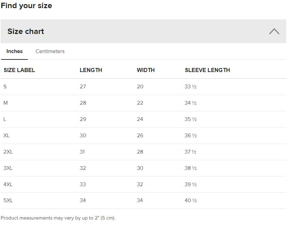Click sleeve length value 40 ½
Image resolution: width=293 pixels, height=230 pixels.
tap(191, 200)
